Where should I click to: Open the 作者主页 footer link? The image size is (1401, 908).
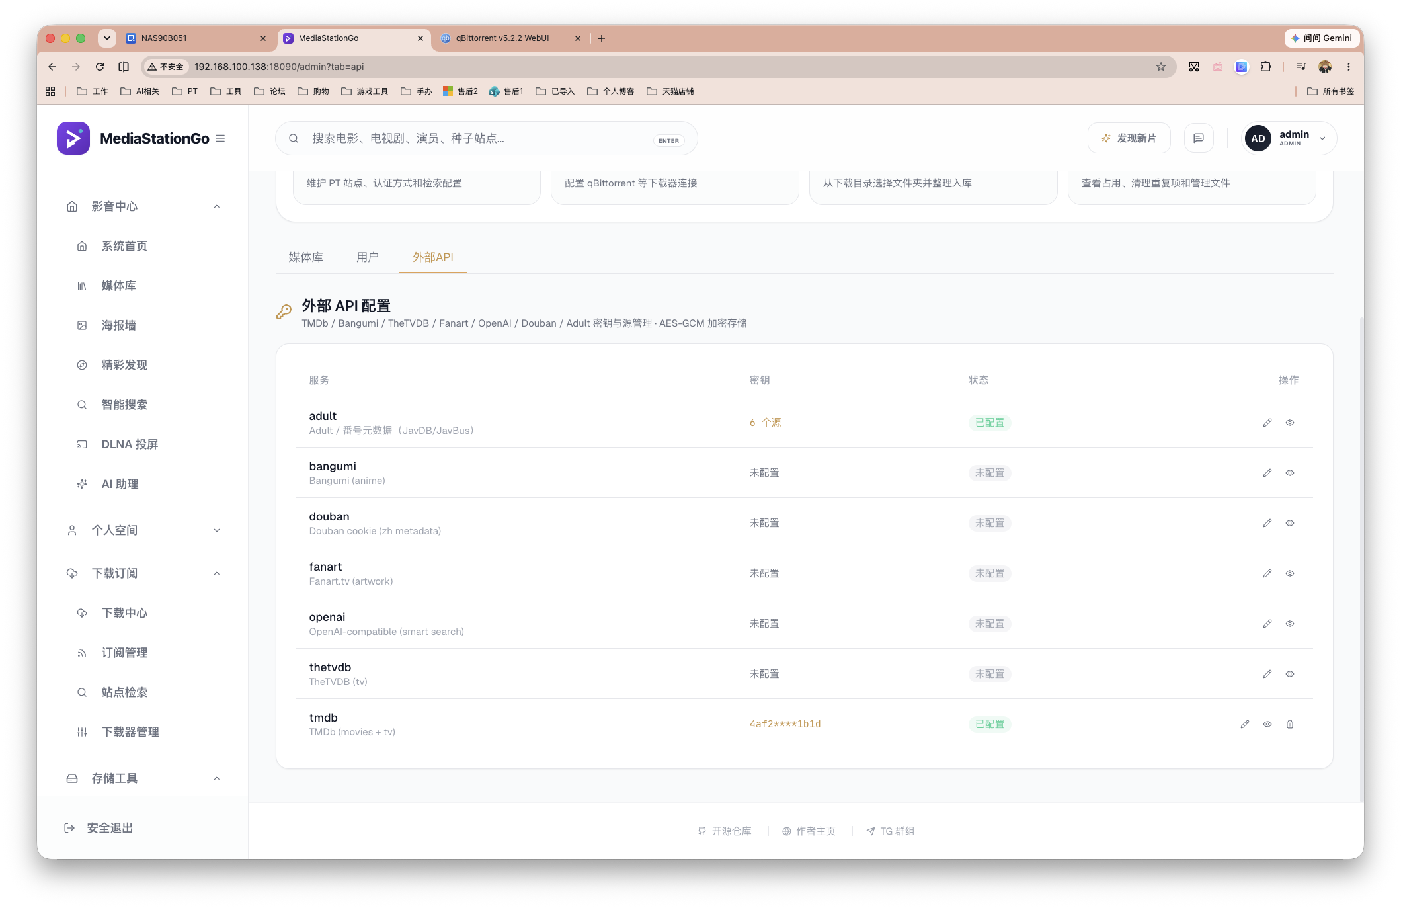[809, 831]
